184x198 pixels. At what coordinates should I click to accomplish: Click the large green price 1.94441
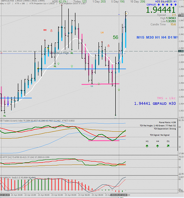[x=161, y=10]
